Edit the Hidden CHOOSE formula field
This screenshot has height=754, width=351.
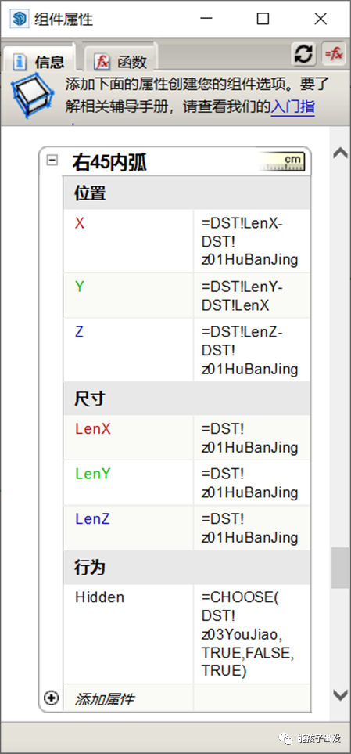point(252,633)
